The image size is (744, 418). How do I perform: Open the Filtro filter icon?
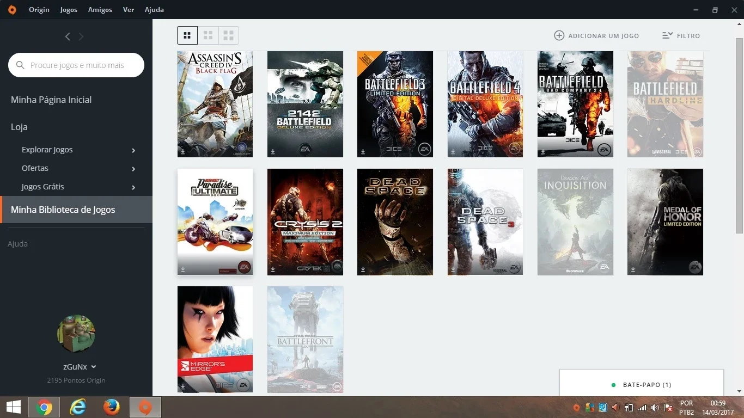[668, 35]
